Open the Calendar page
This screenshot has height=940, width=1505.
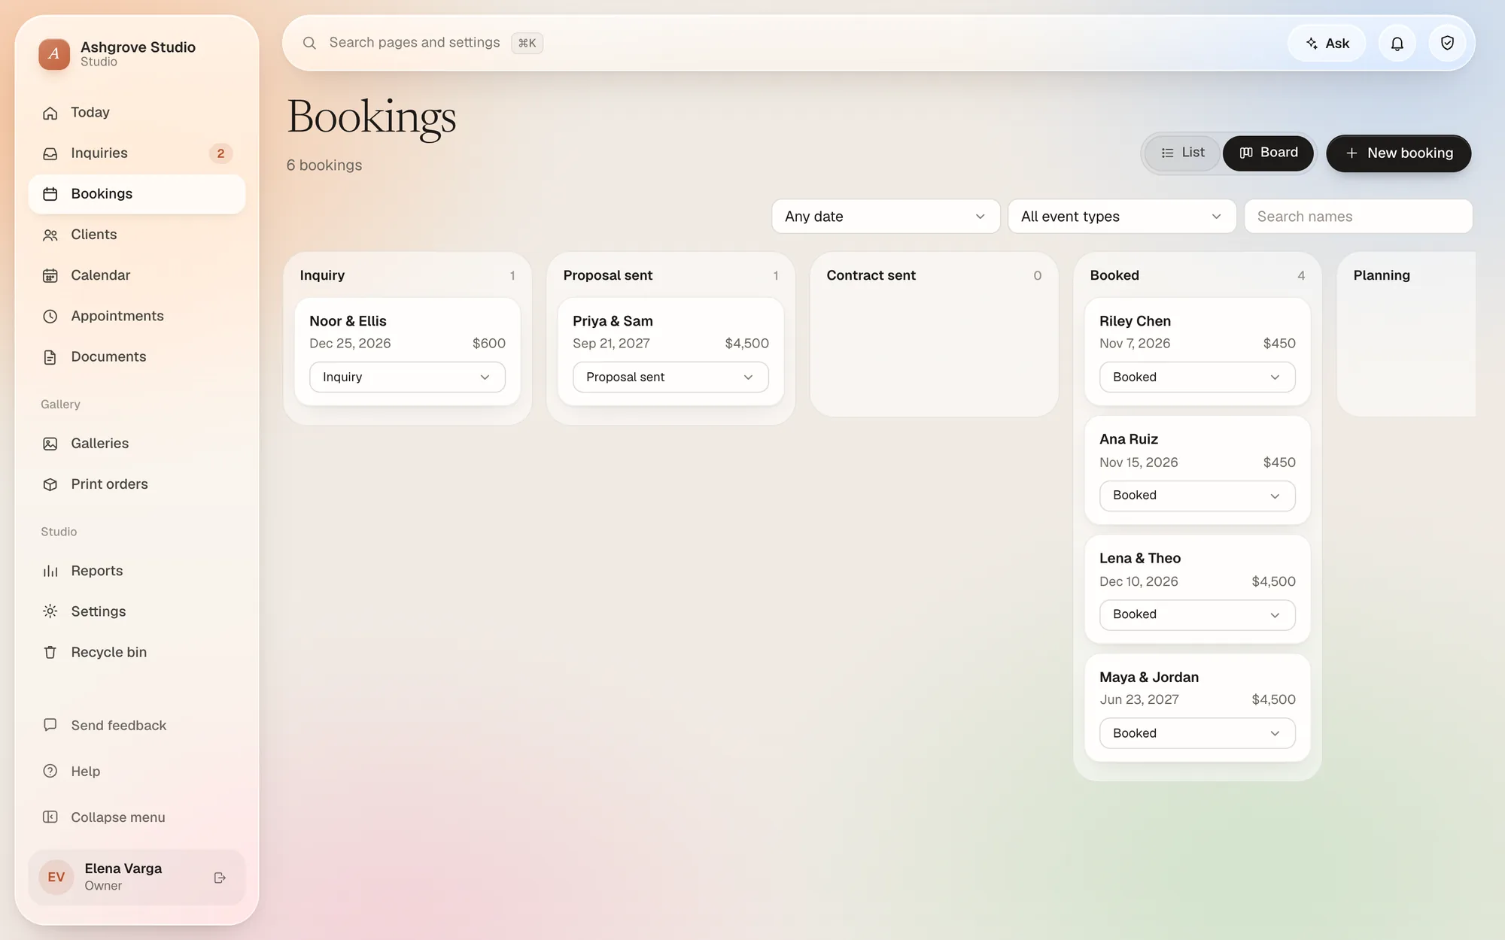[x=137, y=275]
